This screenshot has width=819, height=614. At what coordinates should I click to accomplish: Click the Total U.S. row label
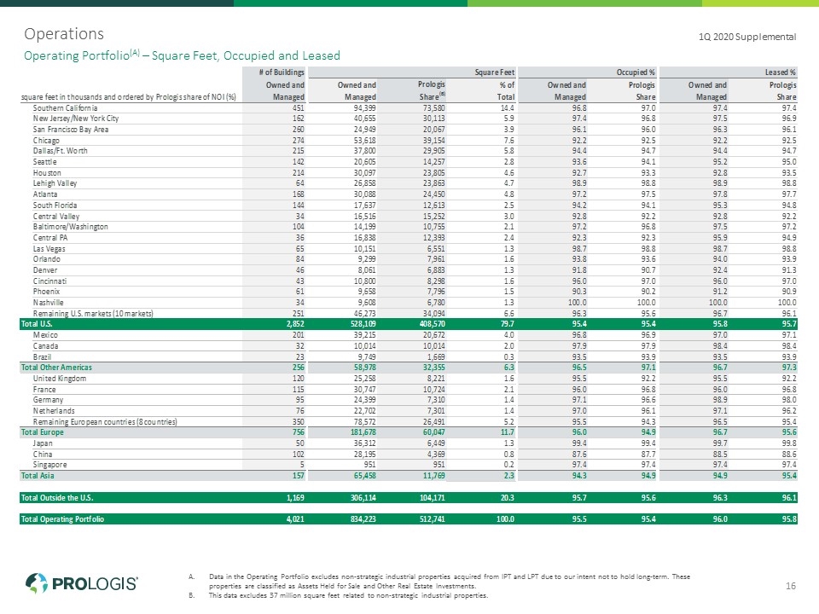(x=37, y=324)
